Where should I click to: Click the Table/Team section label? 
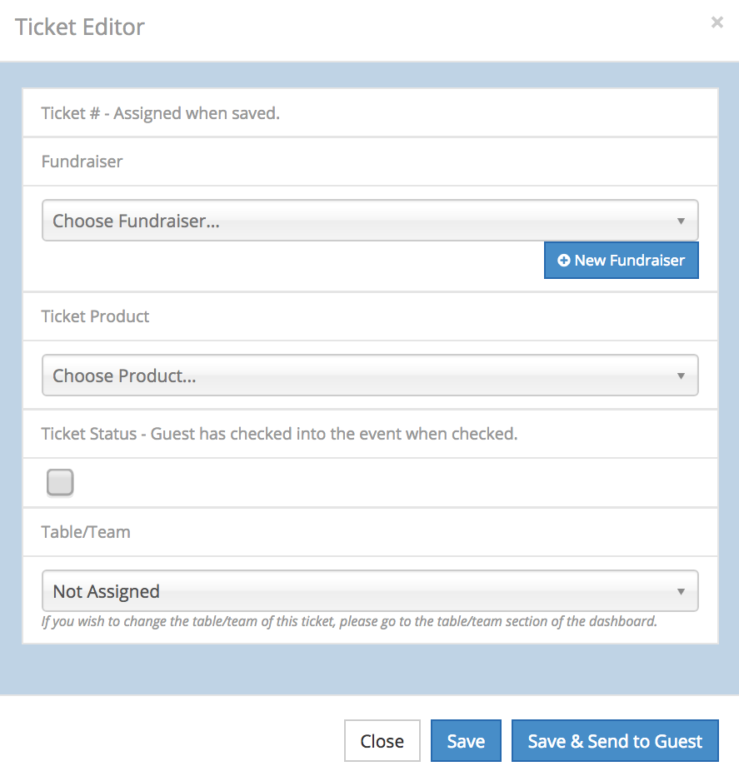[86, 532]
